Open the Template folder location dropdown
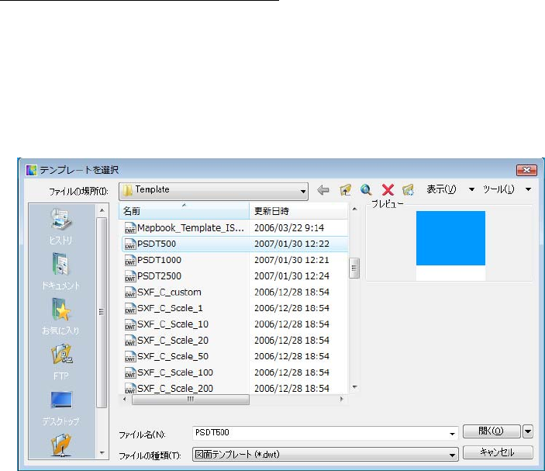This screenshot has width=545, height=471. point(213,191)
